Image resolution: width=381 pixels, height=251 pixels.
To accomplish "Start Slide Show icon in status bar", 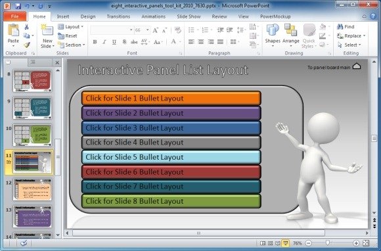I will [x=285, y=243].
